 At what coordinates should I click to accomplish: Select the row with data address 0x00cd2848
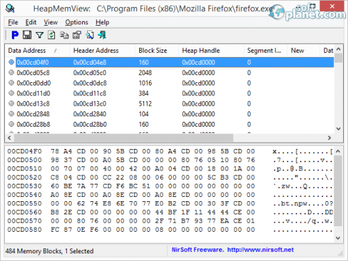[169, 114]
